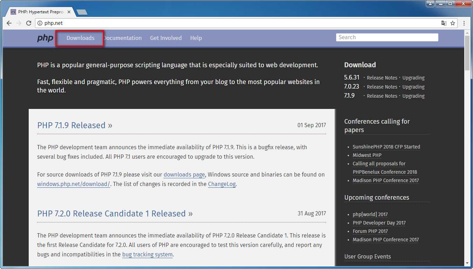Download version 5.6.31
Screen dimensions: 473x269
352,77
